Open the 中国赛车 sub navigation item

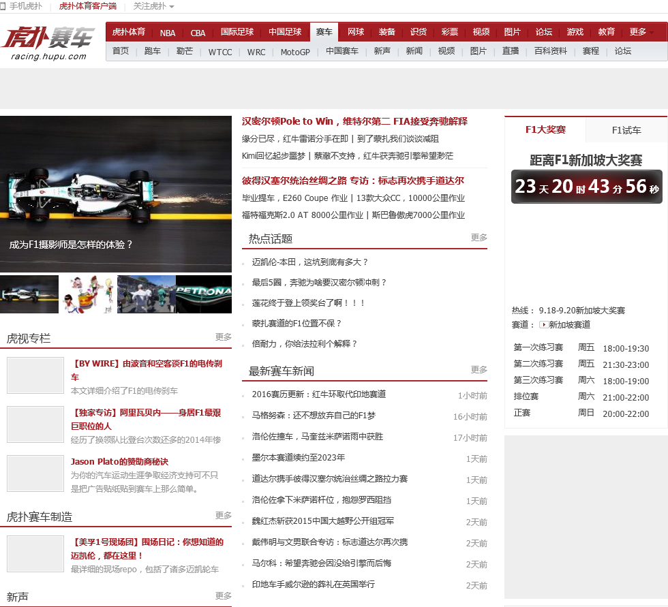click(342, 51)
